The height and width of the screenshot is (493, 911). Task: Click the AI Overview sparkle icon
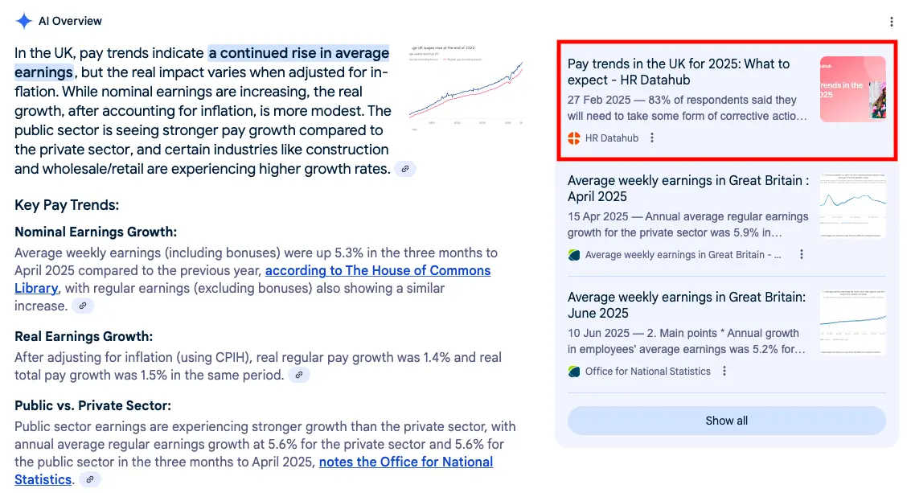tap(24, 22)
